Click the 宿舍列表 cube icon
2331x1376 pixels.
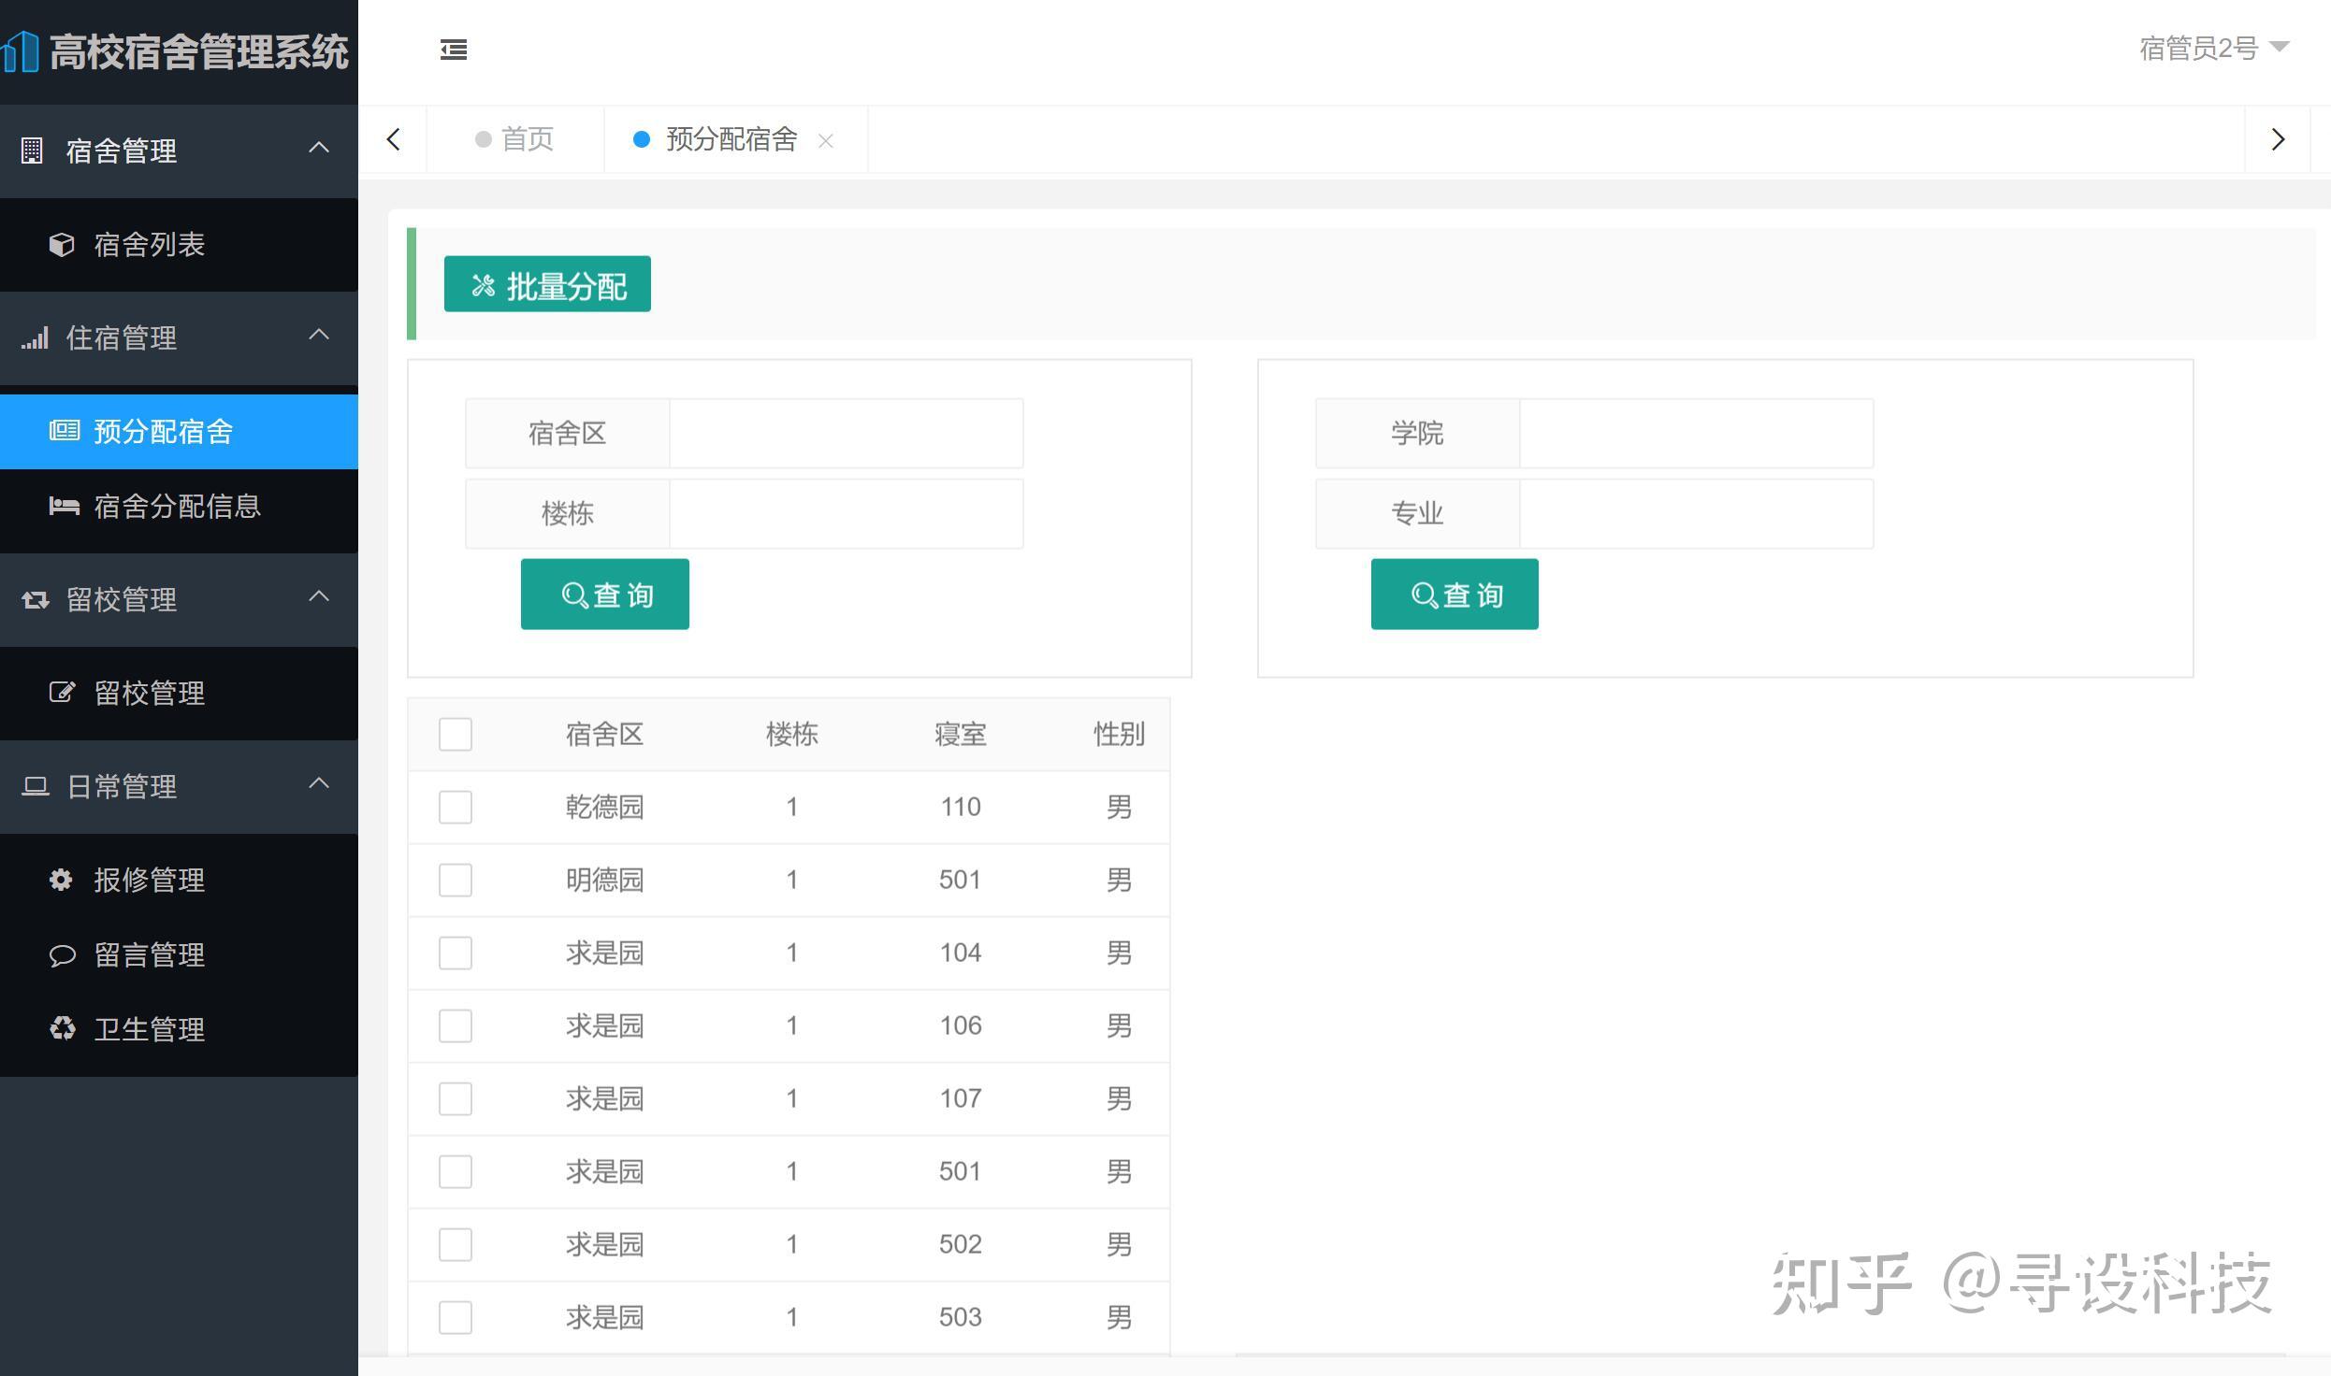(x=62, y=244)
